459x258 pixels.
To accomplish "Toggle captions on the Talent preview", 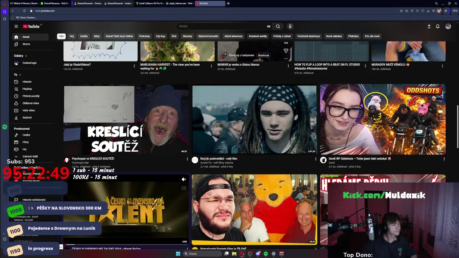I will click(184, 188).
